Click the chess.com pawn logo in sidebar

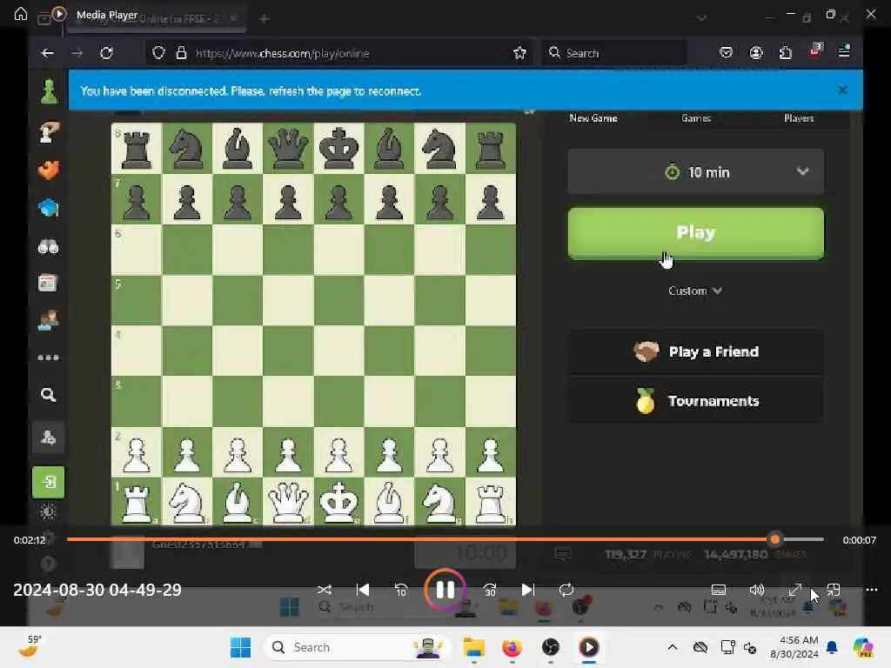(49, 92)
